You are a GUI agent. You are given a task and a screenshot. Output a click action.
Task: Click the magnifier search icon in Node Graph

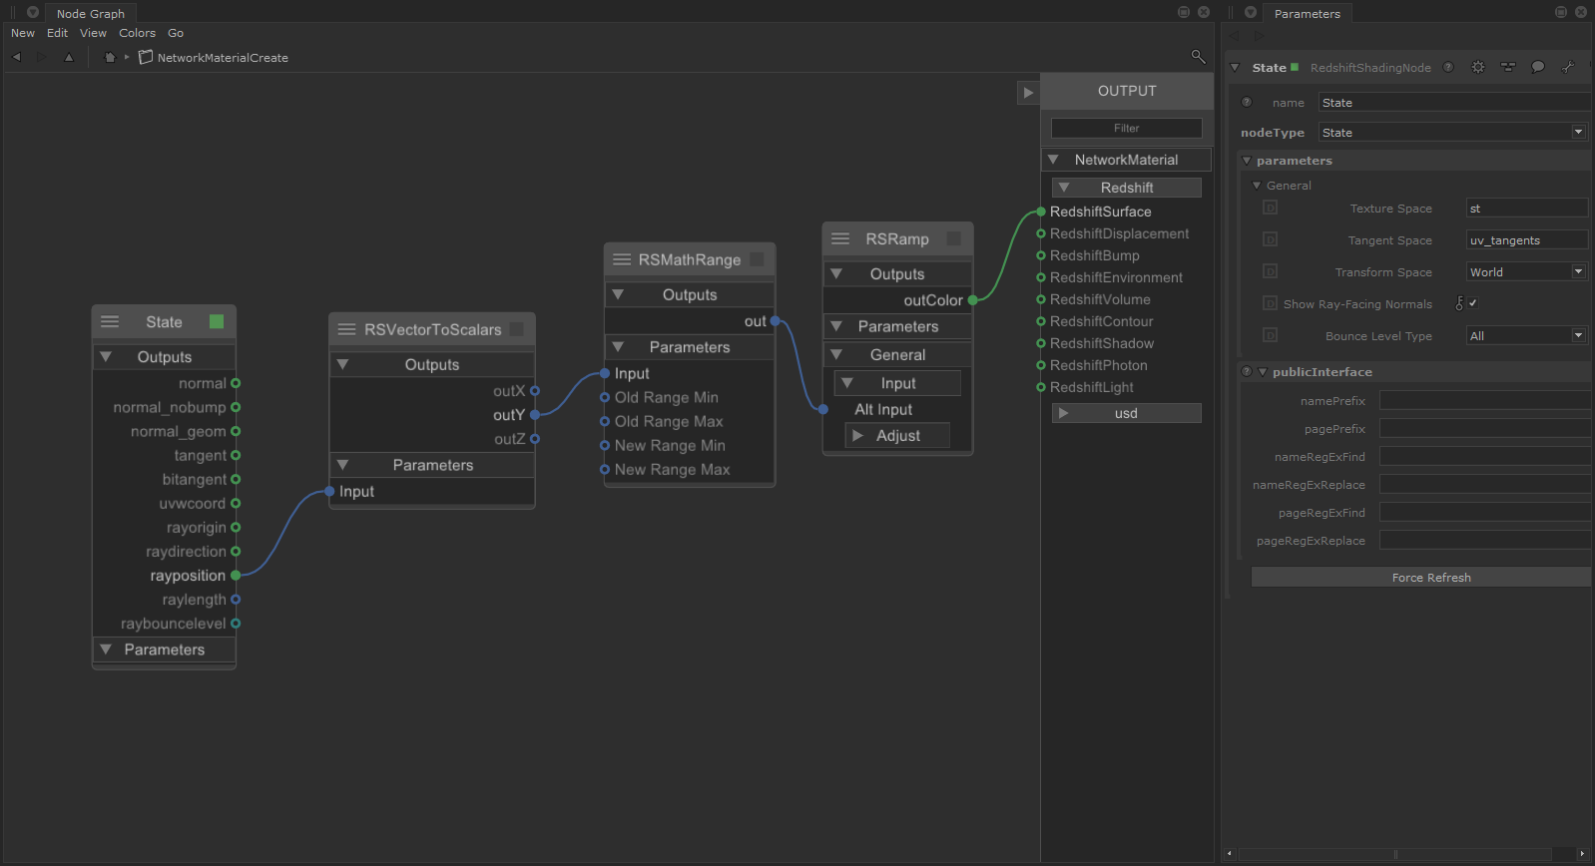(x=1198, y=57)
